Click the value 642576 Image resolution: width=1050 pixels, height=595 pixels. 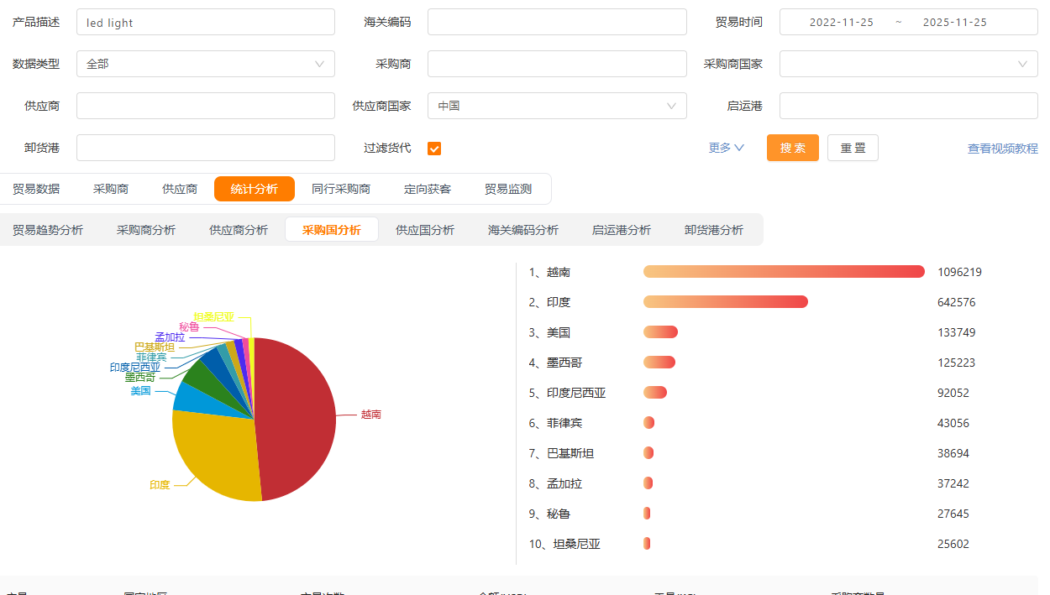(957, 302)
